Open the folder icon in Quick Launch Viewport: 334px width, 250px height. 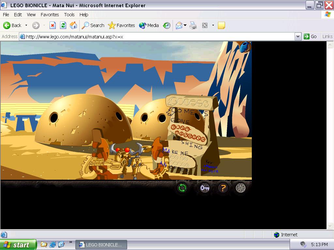click(x=44, y=244)
